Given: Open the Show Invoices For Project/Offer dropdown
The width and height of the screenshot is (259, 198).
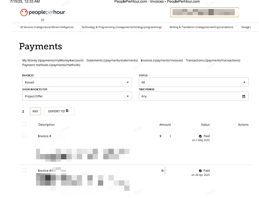Looking at the screenshot, I should click(x=77, y=96).
